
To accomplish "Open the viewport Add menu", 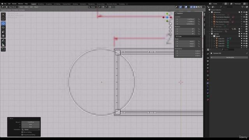I will pos(31,7).
